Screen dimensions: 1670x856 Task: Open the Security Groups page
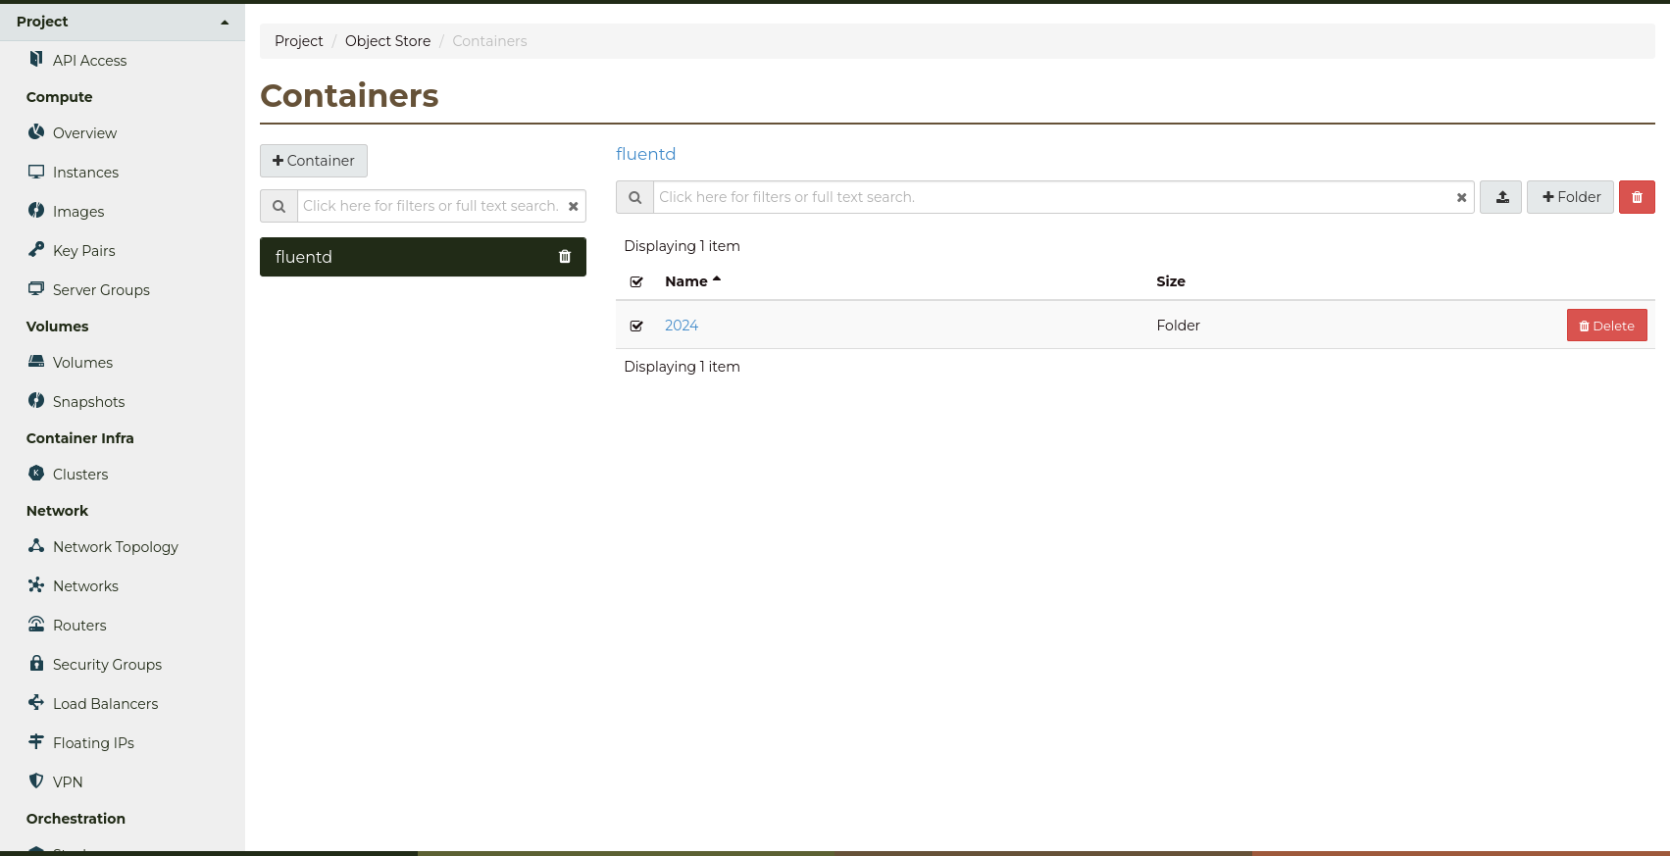pos(107,665)
